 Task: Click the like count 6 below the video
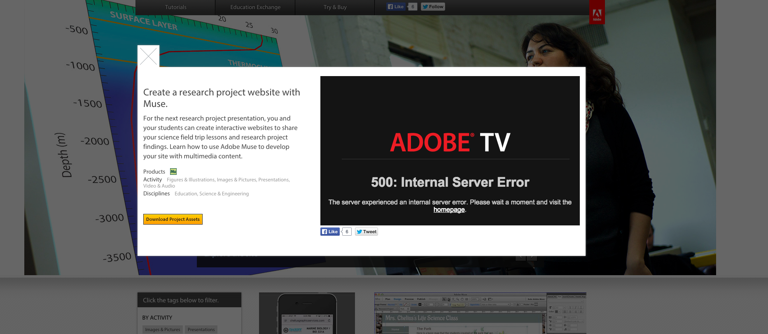point(347,232)
